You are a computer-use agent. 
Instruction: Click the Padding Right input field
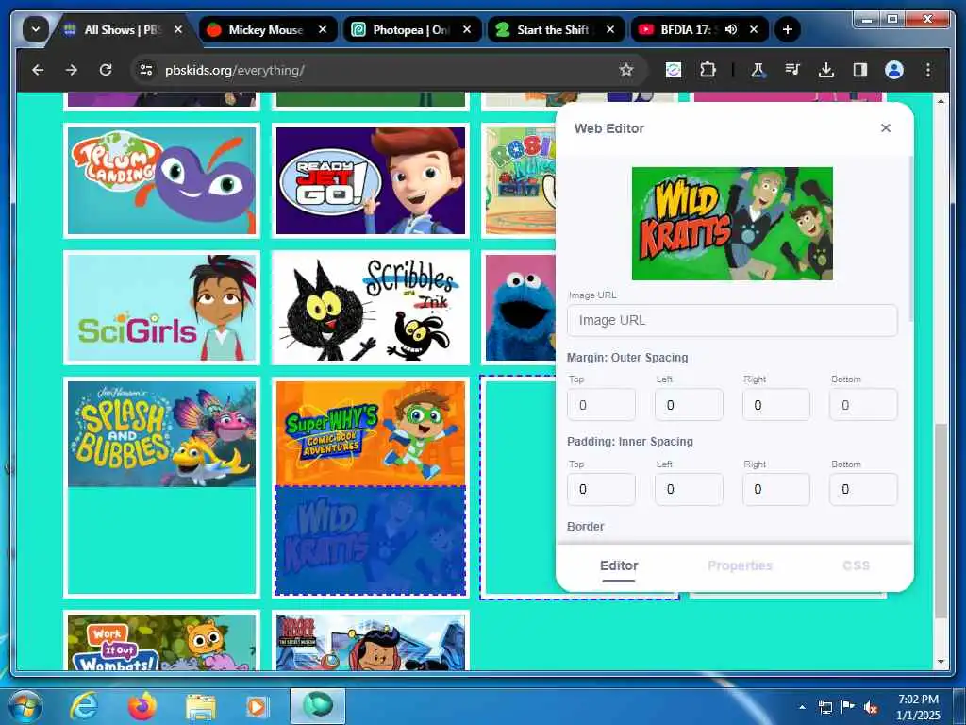[x=776, y=490]
